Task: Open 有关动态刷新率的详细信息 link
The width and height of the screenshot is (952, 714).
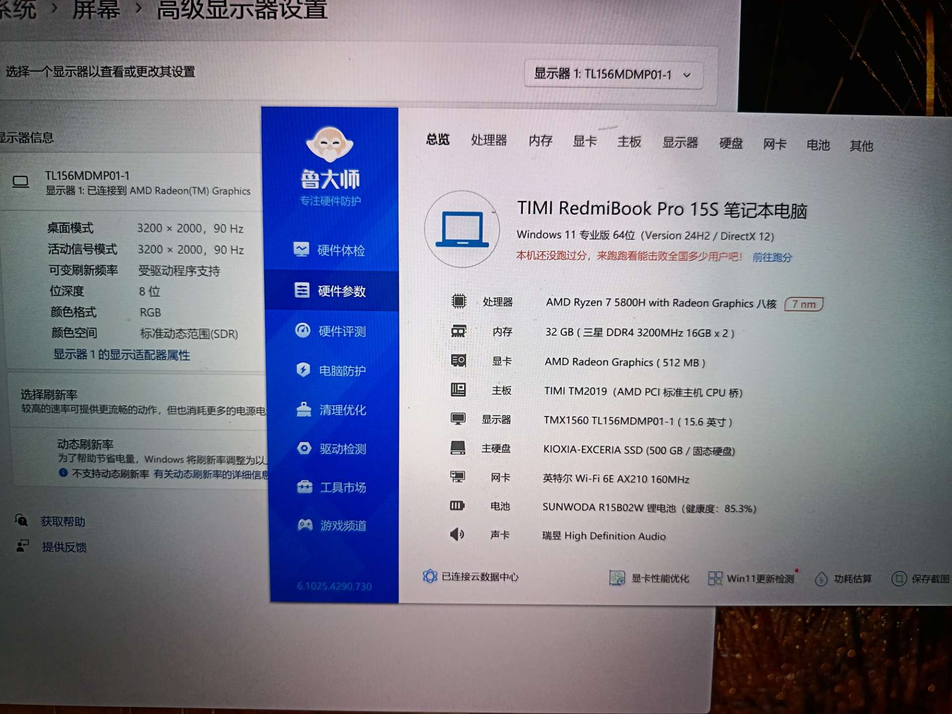Action: point(211,474)
